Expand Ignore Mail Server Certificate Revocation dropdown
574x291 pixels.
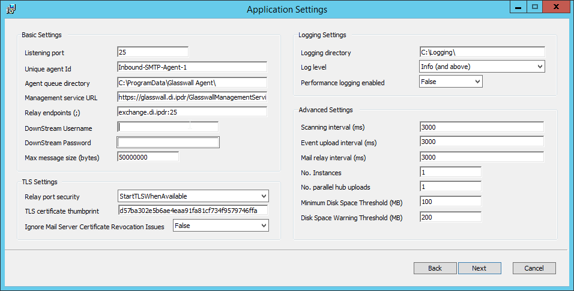[220, 226]
